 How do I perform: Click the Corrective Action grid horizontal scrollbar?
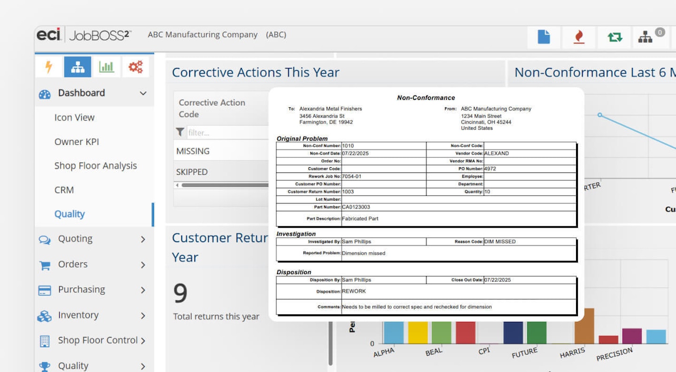[225, 185]
